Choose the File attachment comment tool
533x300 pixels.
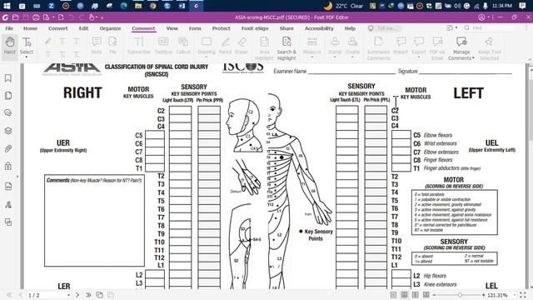pyautogui.click(x=113, y=46)
